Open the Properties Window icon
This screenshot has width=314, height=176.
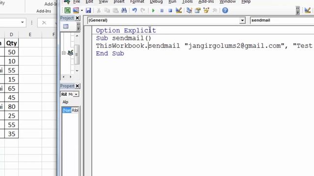click(198, 10)
